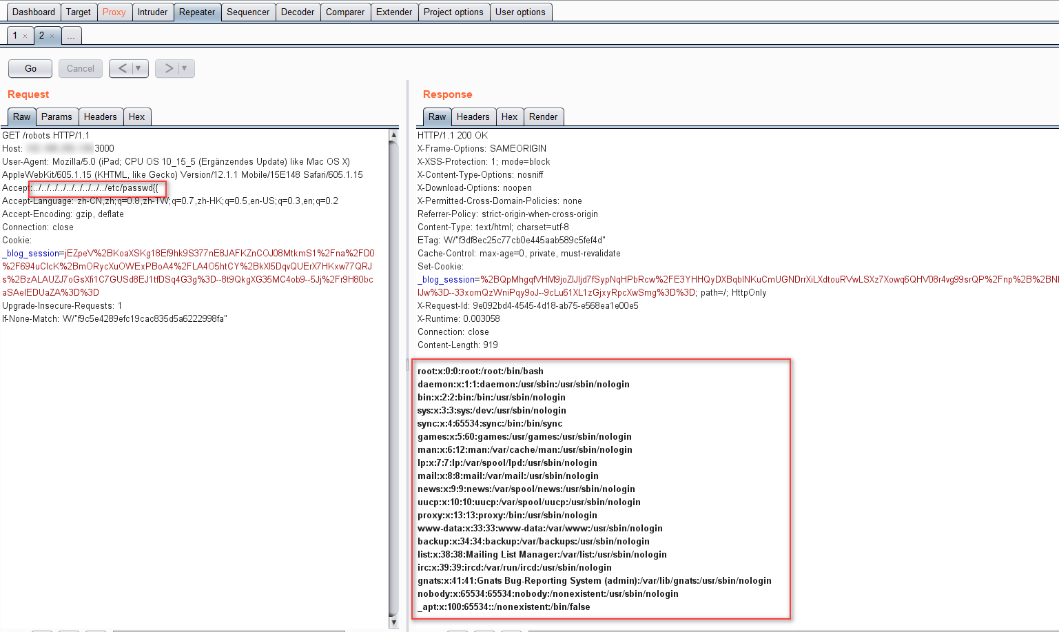Switch request view to Hex

click(136, 116)
